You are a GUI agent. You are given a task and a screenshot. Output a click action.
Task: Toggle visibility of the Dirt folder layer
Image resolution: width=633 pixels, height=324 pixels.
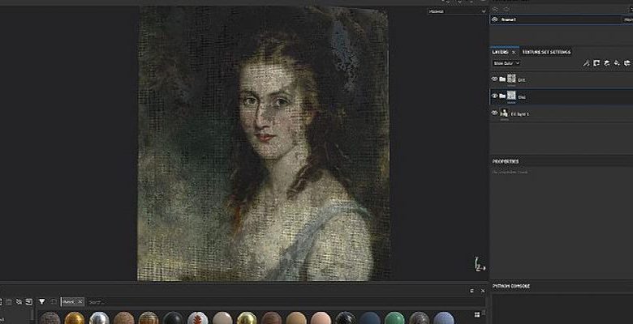point(494,79)
